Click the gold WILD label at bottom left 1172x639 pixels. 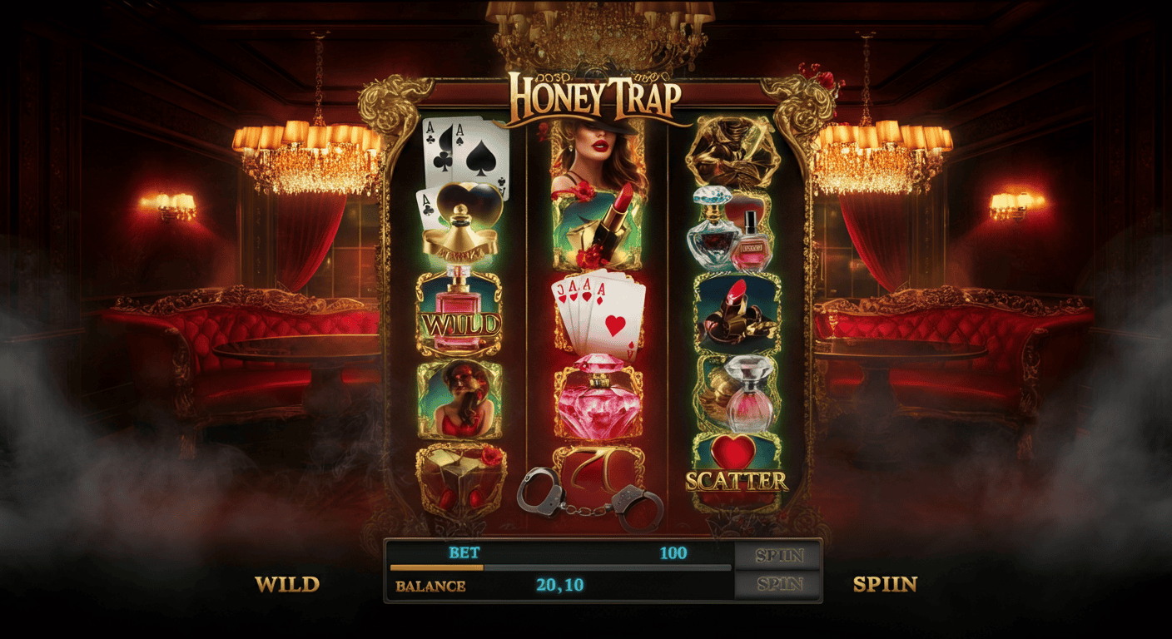coord(287,584)
